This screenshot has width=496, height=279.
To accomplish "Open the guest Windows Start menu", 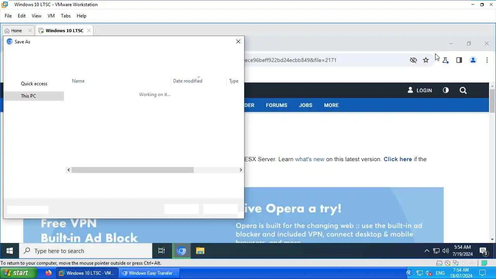I will (10, 251).
